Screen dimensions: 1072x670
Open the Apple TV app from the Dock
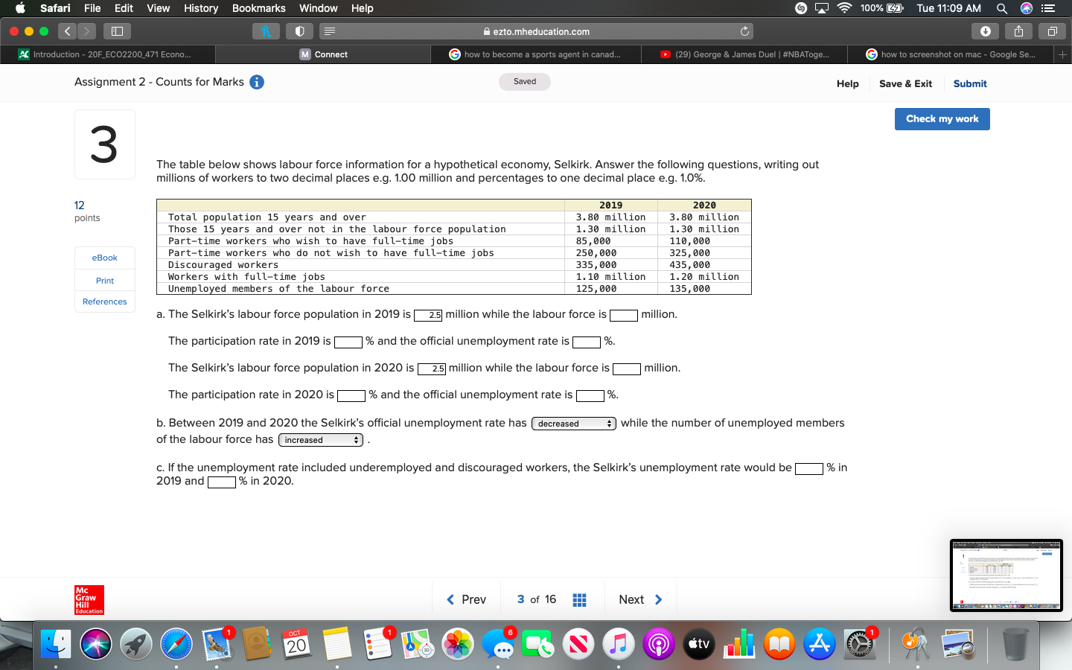click(698, 645)
